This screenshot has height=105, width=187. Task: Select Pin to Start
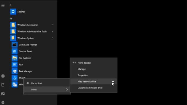coord(47,83)
